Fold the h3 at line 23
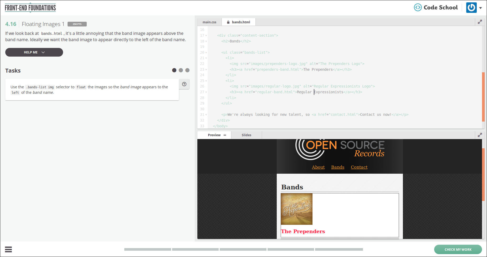487x257 pixels. click(x=206, y=70)
